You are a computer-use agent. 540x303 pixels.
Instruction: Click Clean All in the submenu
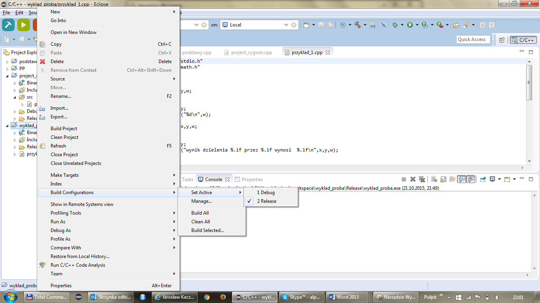212,222
